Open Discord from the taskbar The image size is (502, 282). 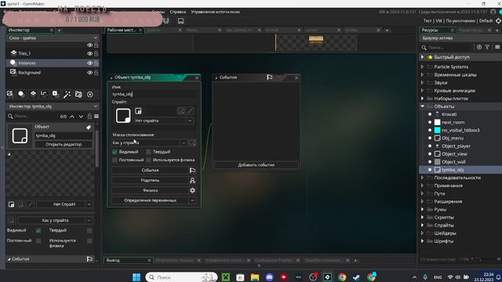270,277
